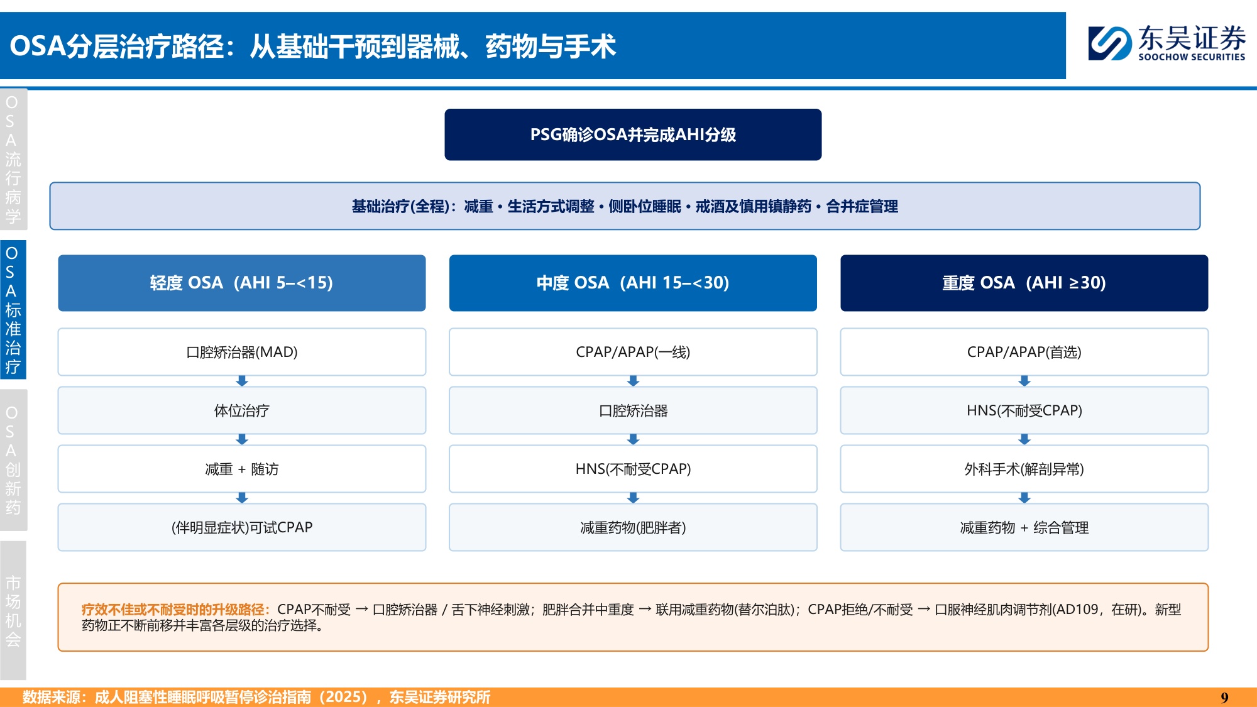
Task: Switch to the OSA创新药 side tab
Action: [x=13, y=460]
